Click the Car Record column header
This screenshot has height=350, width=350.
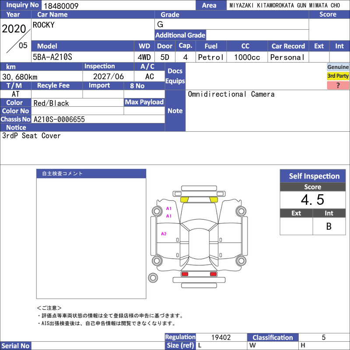click(288, 46)
